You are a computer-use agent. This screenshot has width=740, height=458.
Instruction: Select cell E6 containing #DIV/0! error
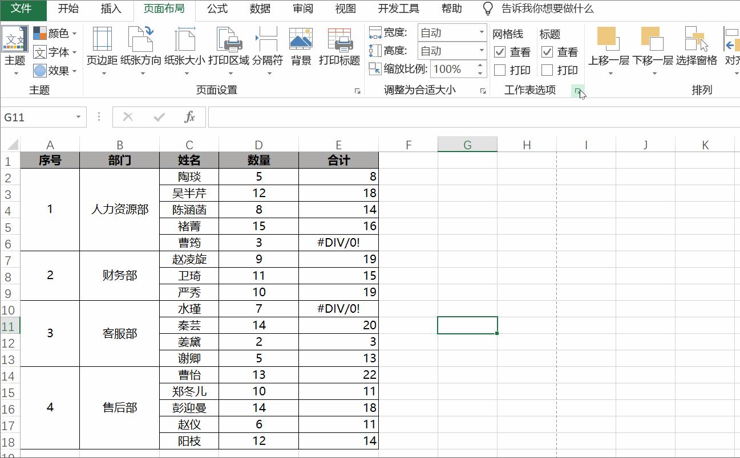pyautogui.click(x=339, y=242)
